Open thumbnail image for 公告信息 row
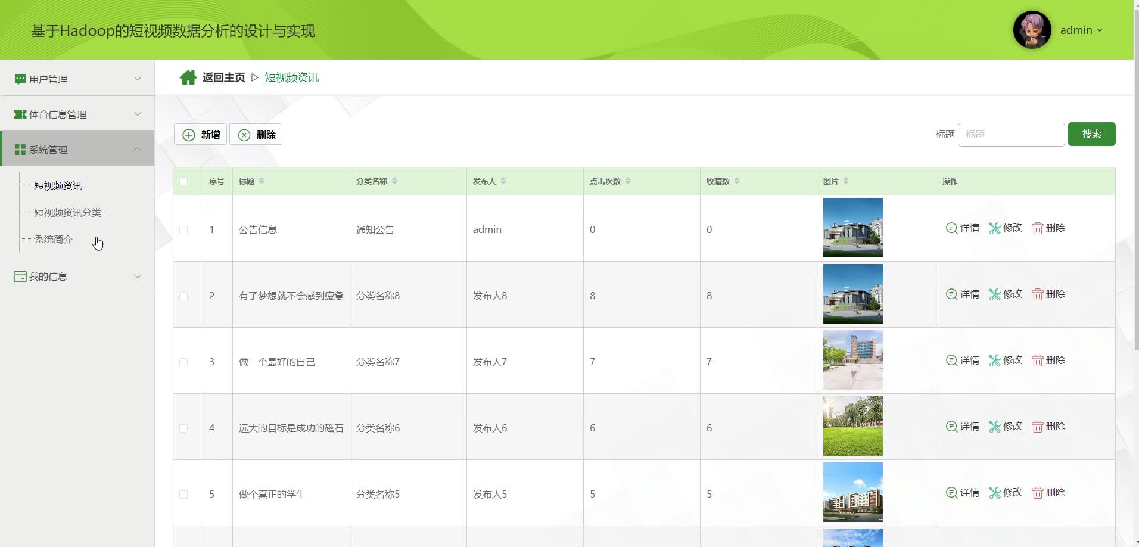Image resolution: width=1139 pixels, height=547 pixels. 852,228
